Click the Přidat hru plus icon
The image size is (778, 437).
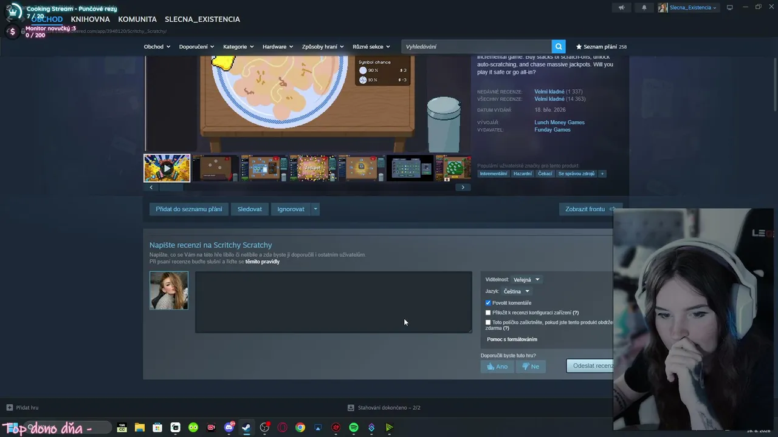tap(9, 408)
